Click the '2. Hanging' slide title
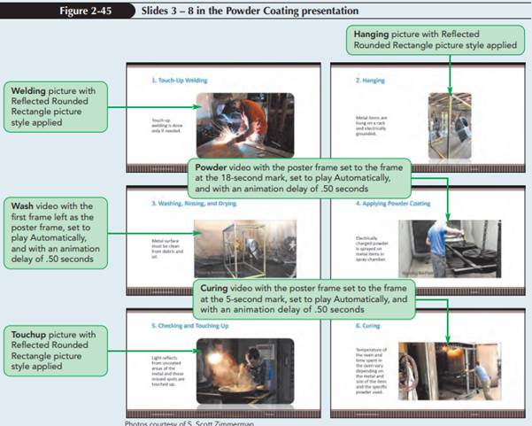Image resolution: width=532 pixels, height=426 pixels. pyautogui.click(x=370, y=81)
